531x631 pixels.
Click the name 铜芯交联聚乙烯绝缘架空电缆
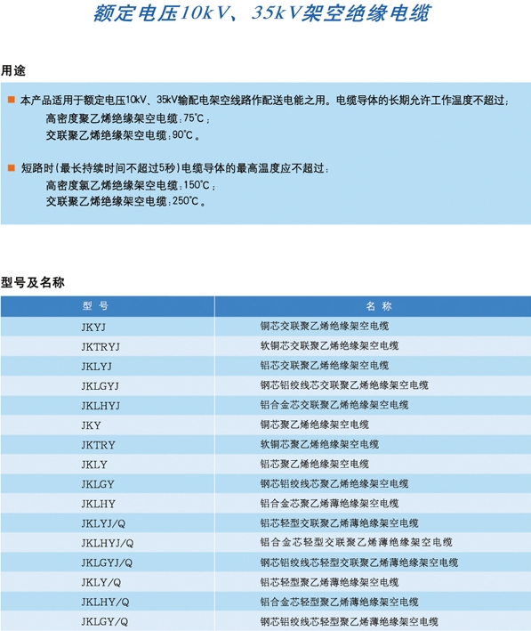[325, 326]
